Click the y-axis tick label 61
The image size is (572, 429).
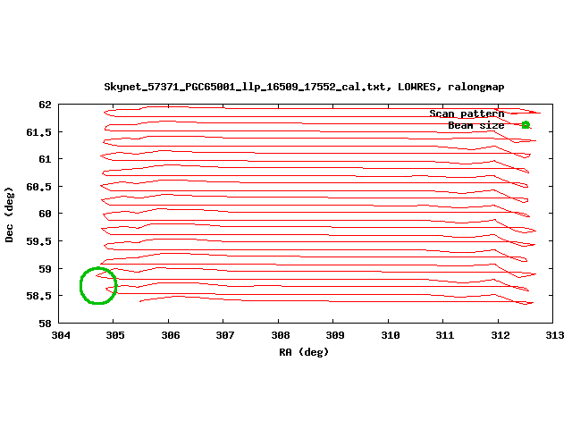(x=46, y=159)
